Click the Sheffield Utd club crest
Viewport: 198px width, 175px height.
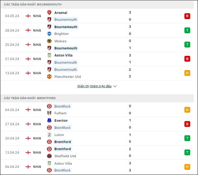[x=49, y=156]
